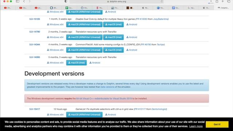Open version 5.0-14095 link
Image resolution: width=233 pixels, height=131 pixels.
(x=35, y=57)
